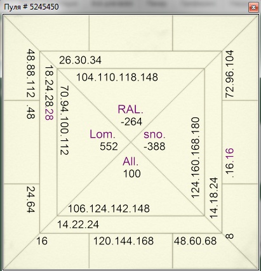
Task: Click the RAL. score -264
Action: tap(131, 122)
